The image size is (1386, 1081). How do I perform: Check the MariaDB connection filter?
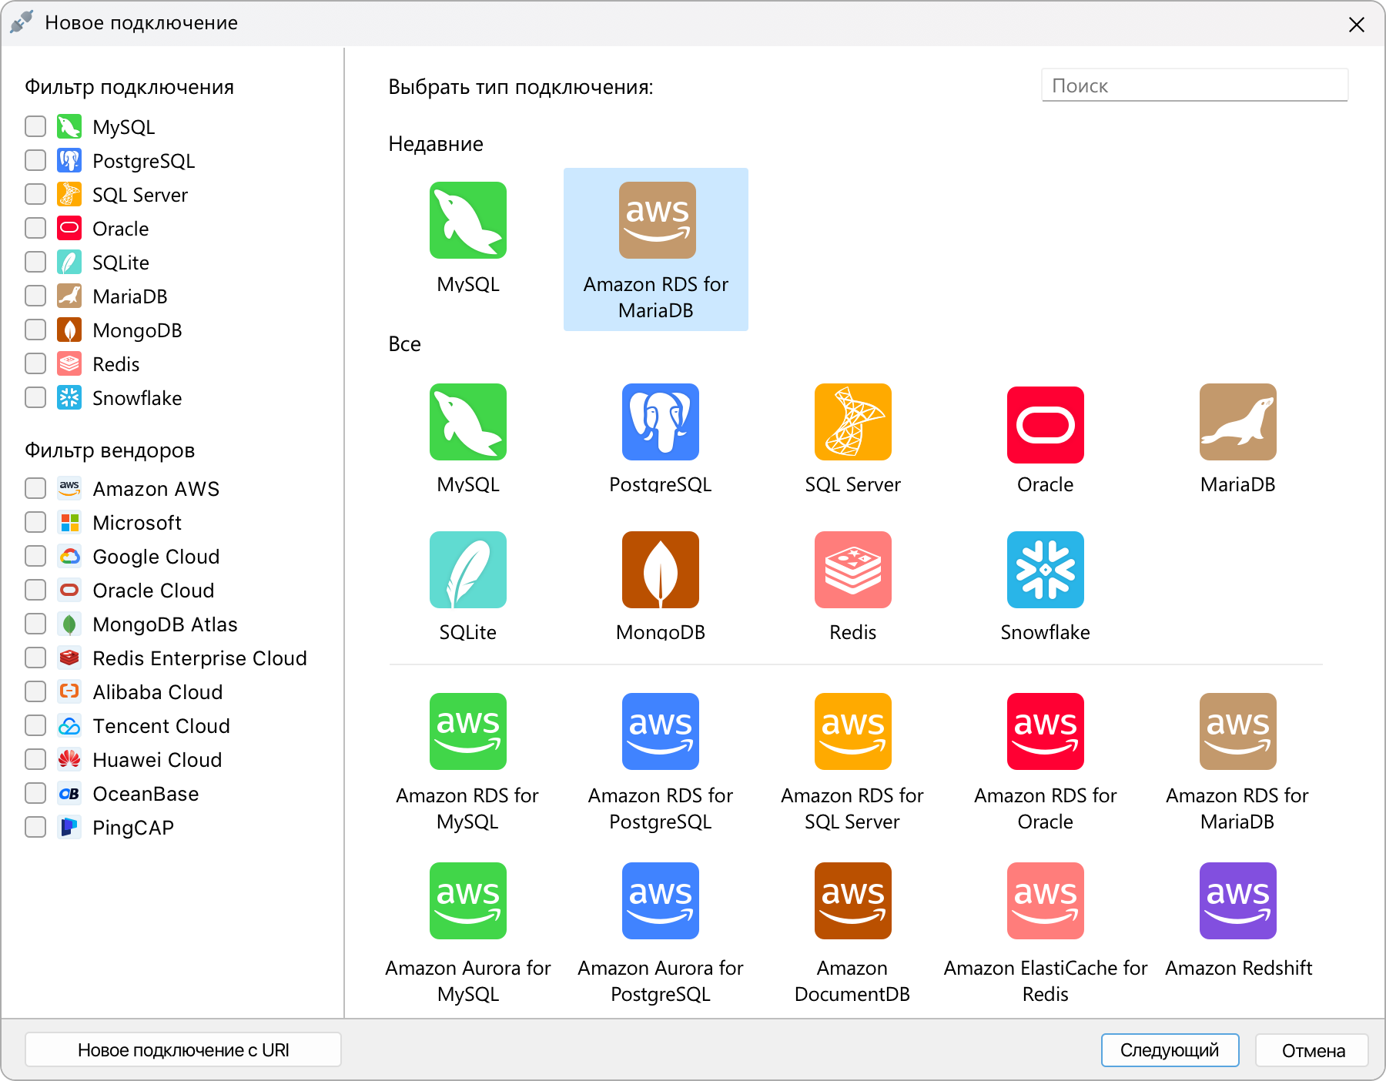[35, 296]
